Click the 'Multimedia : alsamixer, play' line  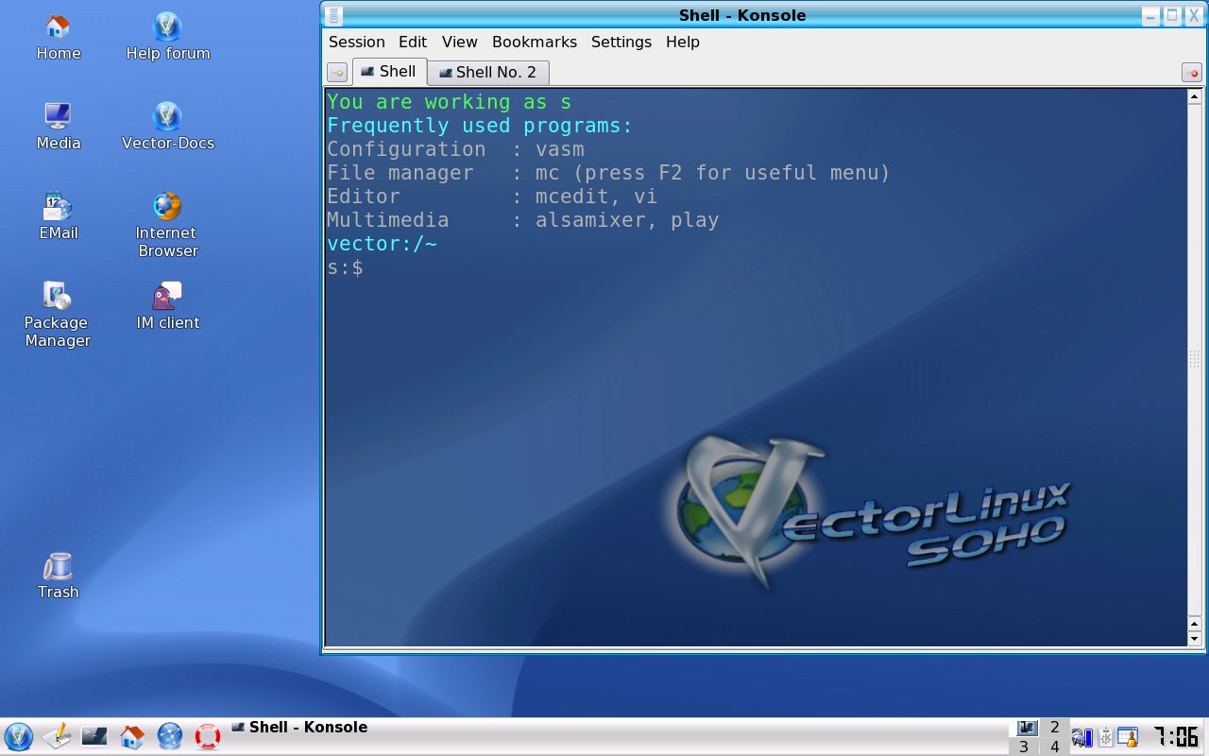tap(522, 220)
